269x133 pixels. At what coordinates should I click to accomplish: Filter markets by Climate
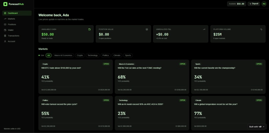tap(117, 56)
